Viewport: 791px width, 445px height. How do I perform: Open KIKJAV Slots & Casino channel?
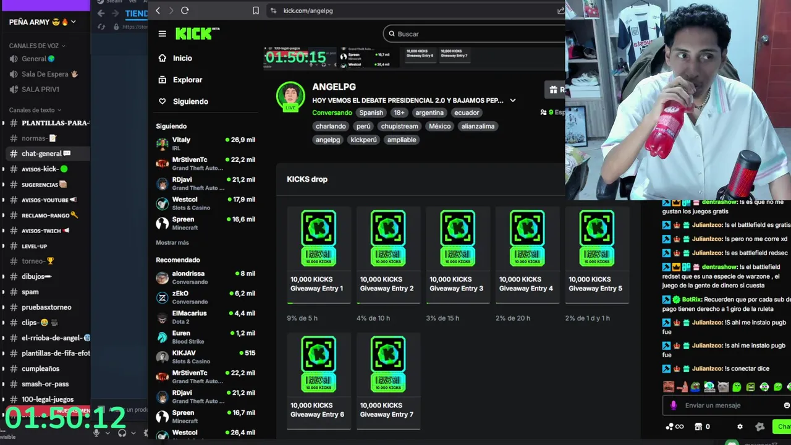click(206, 357)
